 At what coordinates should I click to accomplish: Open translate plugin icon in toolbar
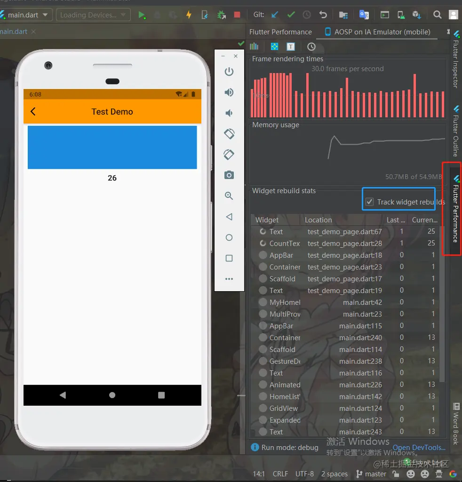click(364, 15)
